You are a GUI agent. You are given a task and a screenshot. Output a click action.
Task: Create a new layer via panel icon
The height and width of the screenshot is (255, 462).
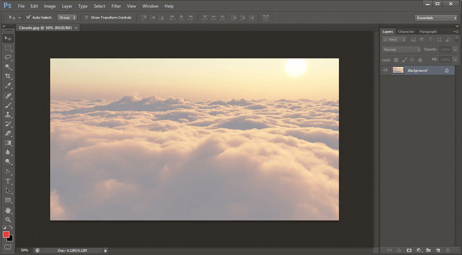[438, 250]
